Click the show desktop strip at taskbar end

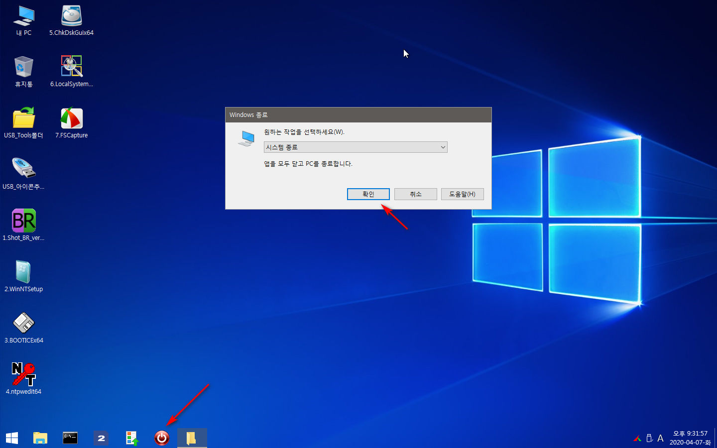[x=716, y=438]
